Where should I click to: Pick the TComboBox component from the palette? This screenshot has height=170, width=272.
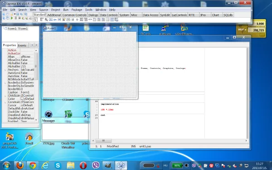(86, 19)
